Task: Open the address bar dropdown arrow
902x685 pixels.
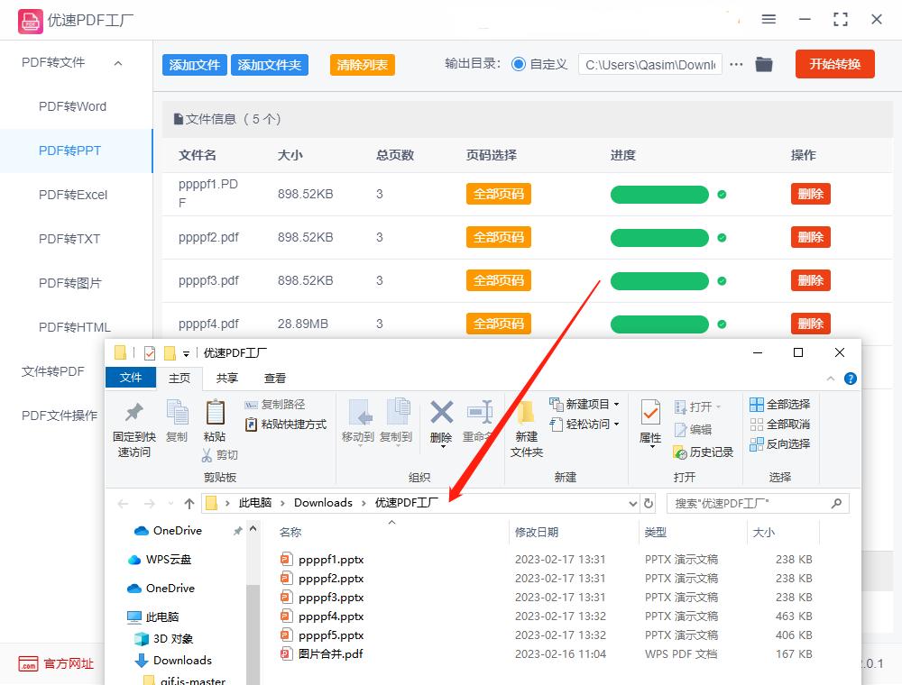Action: tap(633, 503)
